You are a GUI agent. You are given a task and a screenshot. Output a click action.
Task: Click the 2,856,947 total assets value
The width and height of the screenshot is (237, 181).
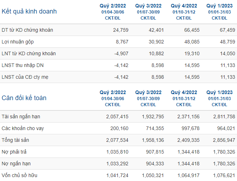click(224, 140)
